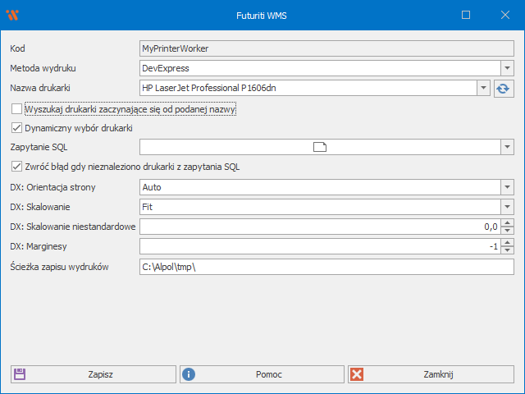The width and height of the screenshot is (525, 394).
Task: Increase DX: Skalowanie niestandardowe value
Action: pyautogui.click(x=507, y=222)
